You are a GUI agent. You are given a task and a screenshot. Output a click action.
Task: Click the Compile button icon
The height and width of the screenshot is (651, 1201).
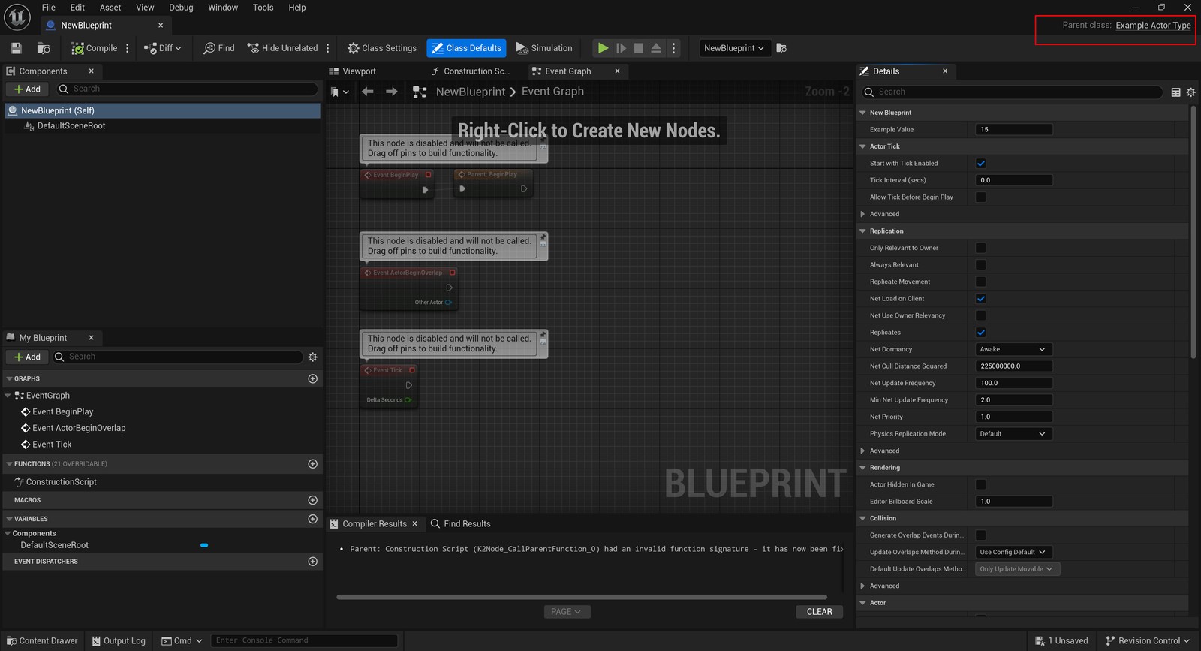pos(77,48)
